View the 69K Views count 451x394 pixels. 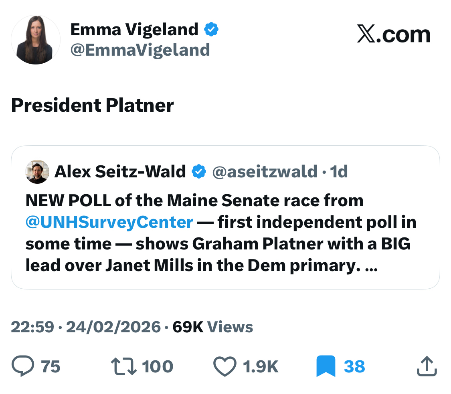click(212, 327)
